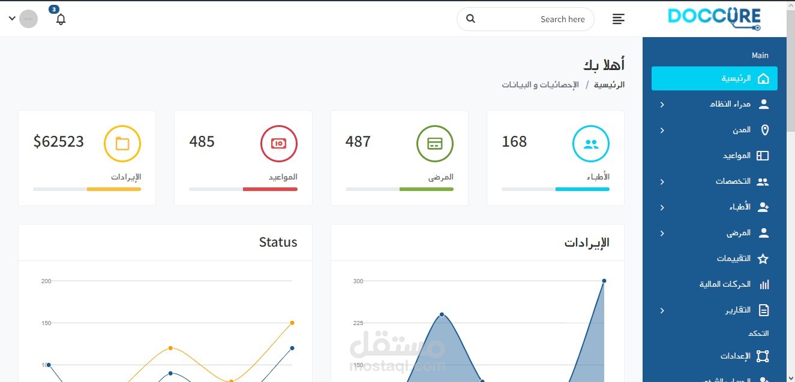
Task: Click the 487 patients count
Action: pos(358,142)
